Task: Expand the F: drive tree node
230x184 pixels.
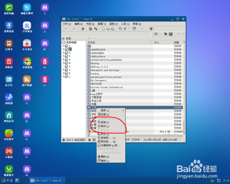Action: click(63, 56)
